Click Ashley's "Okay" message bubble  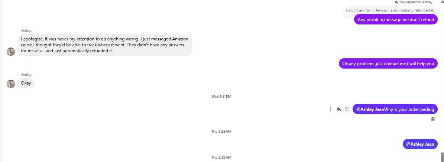pyautogui.click(x=26, y=83)
